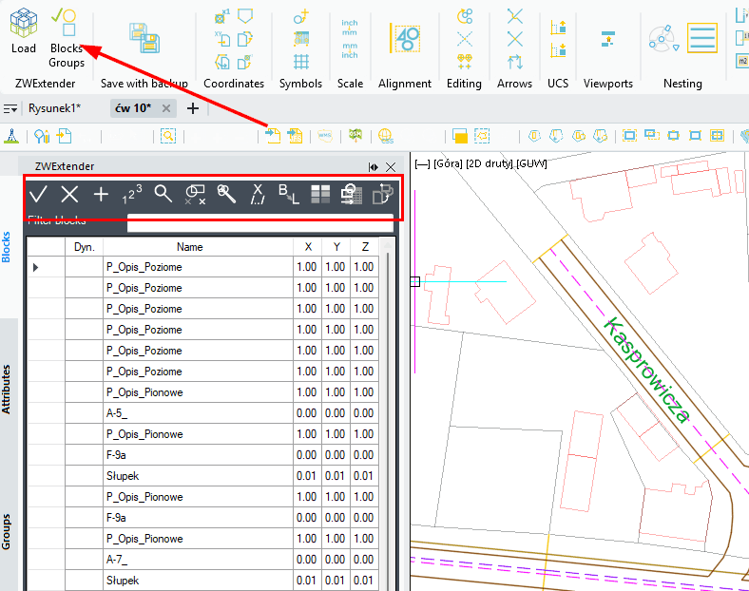Click the circular Nesting icon

coord(663,38)
